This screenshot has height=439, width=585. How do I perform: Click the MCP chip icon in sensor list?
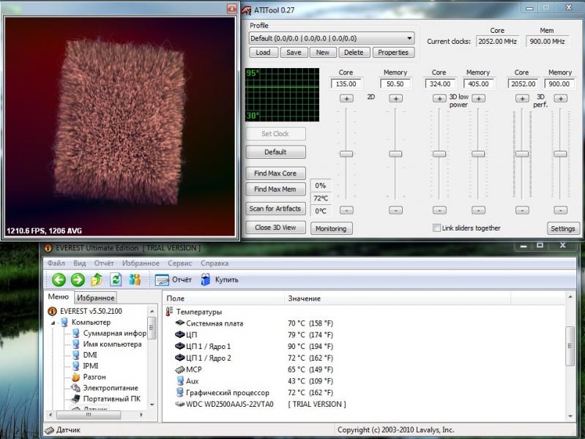coord(180,369)
